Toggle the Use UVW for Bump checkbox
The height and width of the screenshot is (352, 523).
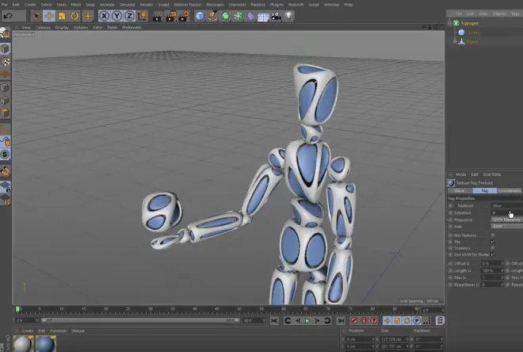493,254
